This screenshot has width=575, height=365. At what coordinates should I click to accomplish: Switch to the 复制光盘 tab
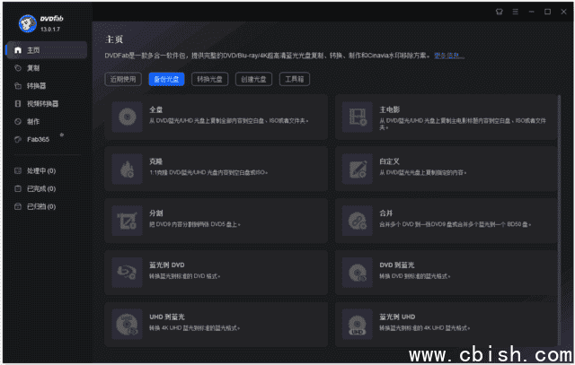[166, 79]
